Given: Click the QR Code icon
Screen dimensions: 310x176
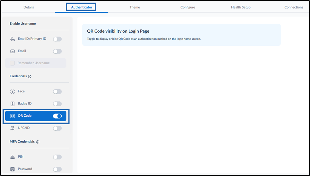Looking at the screenshot, I should click(12, 116).
